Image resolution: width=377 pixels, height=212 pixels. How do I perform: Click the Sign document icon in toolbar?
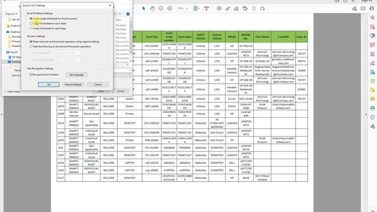point(237,8)
